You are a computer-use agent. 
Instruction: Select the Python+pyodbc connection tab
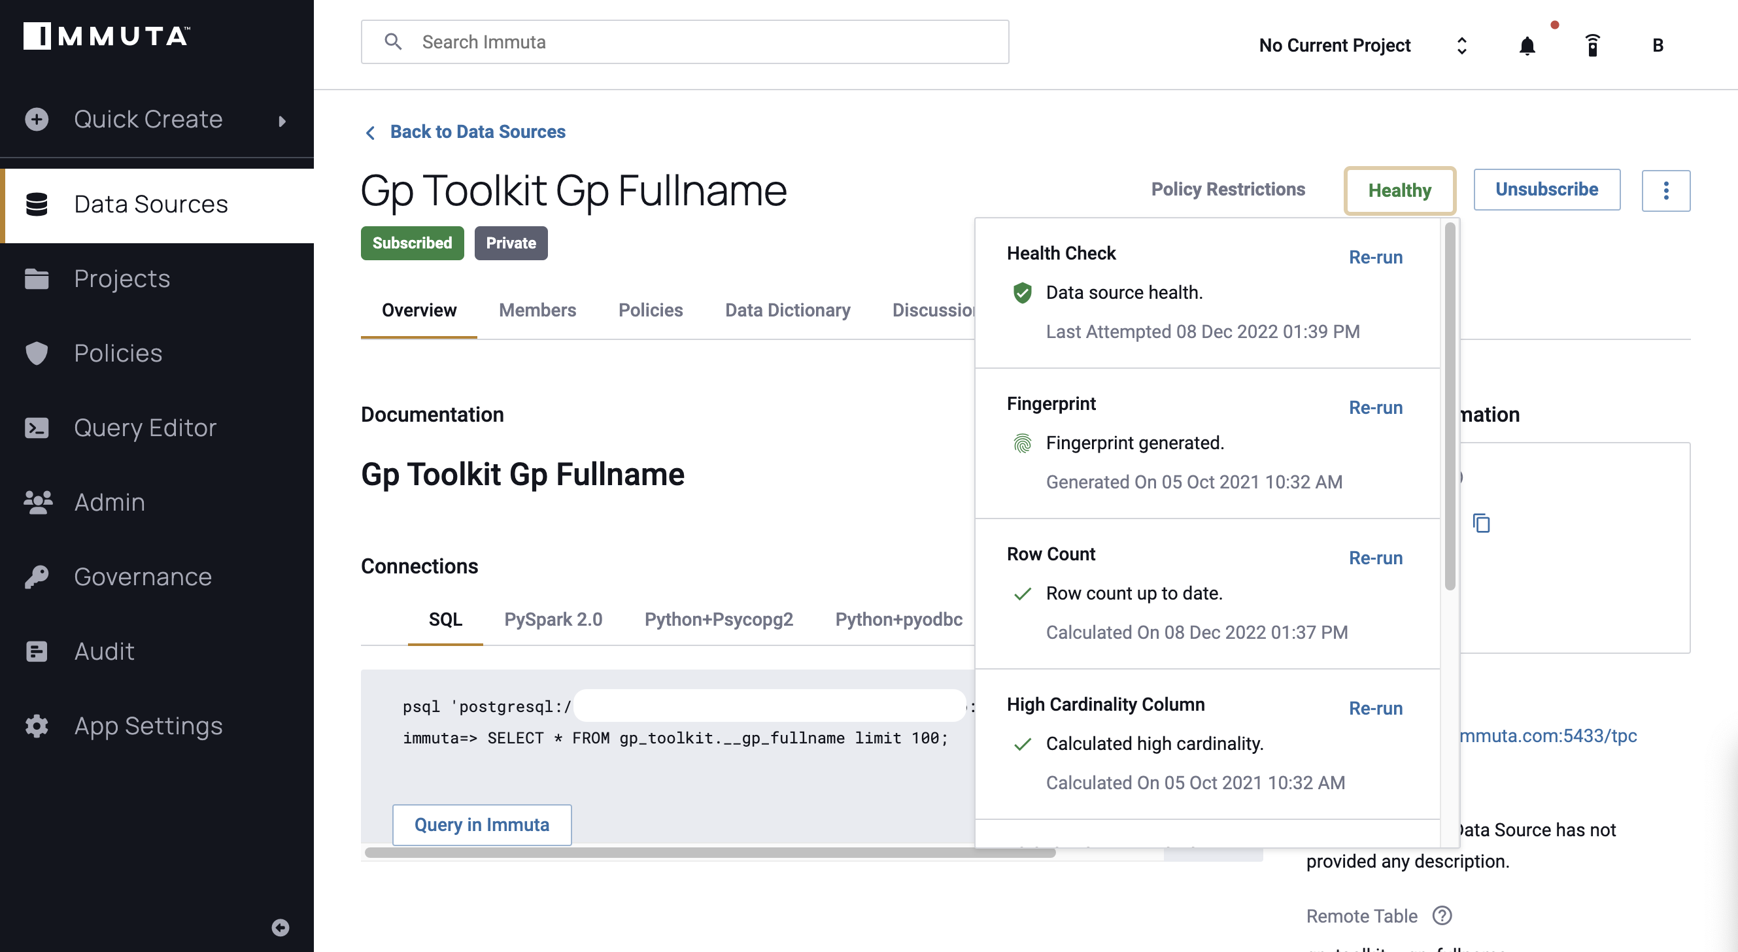898,619
